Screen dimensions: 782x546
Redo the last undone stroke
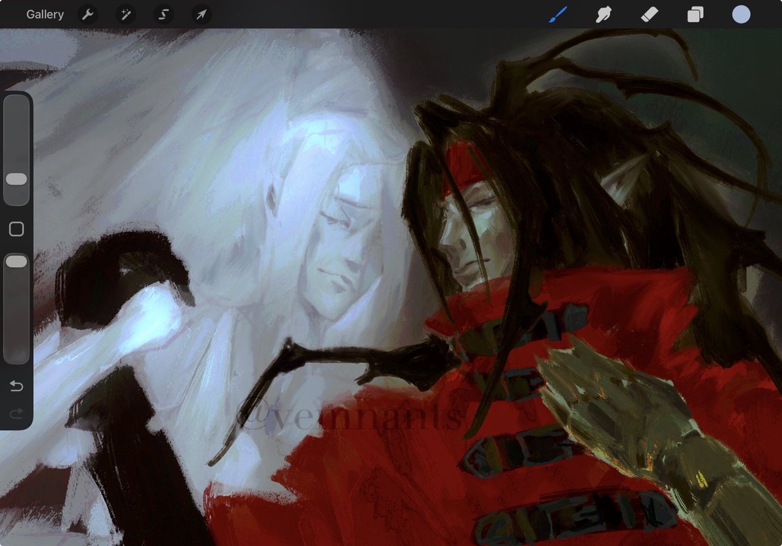16,413
